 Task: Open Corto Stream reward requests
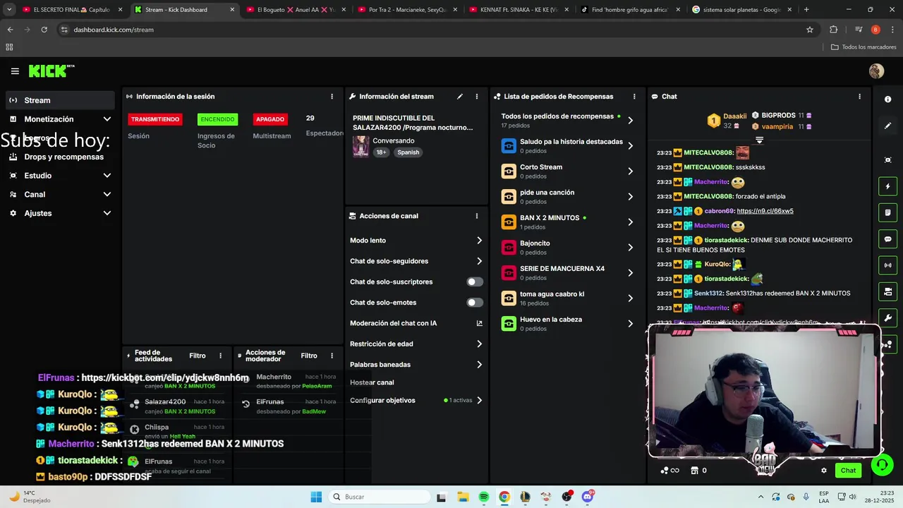(x=568, y=171)
